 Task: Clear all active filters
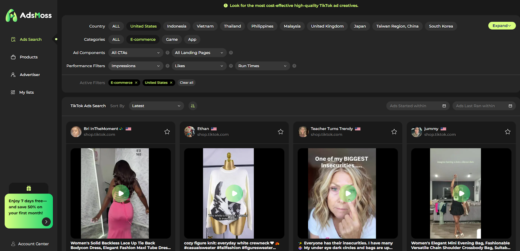coord(187,83)
